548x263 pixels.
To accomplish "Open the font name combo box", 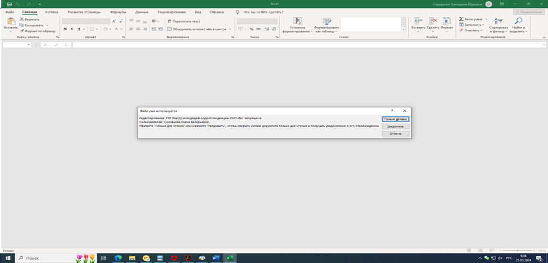I will pos(79,21).
